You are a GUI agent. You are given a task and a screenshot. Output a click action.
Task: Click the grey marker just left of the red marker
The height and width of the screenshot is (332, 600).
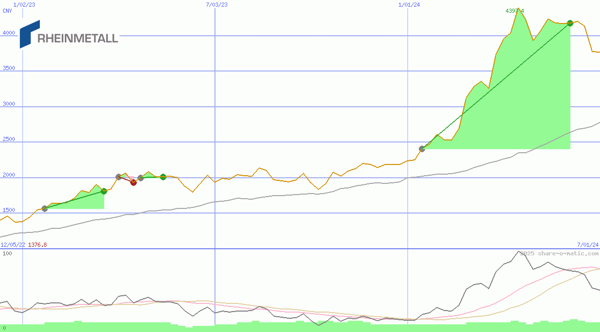118,177
